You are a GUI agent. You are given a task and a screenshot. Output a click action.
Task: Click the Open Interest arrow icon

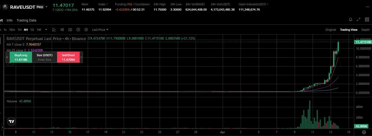point(267,4)
